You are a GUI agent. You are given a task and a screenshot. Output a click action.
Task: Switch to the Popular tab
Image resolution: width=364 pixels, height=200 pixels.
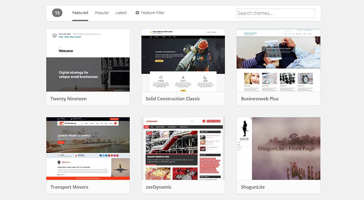click(x=102, y=13)
